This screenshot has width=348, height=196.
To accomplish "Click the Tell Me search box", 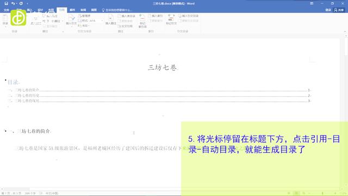I will point(117,10).
